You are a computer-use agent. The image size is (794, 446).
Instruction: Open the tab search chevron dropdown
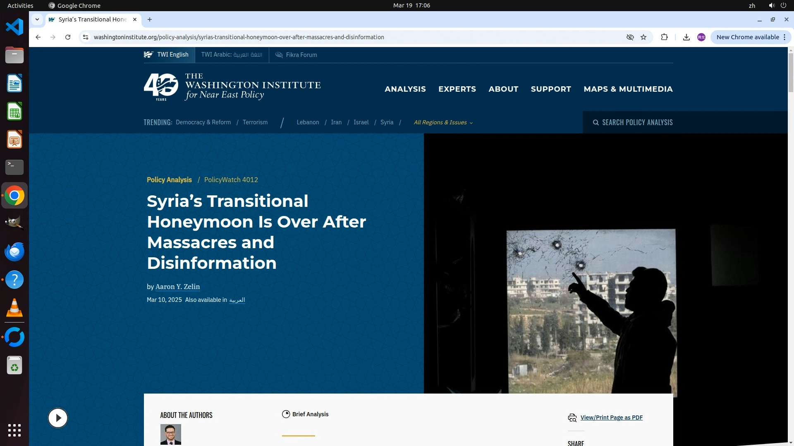pyautogui.click(x=37, y=19)
